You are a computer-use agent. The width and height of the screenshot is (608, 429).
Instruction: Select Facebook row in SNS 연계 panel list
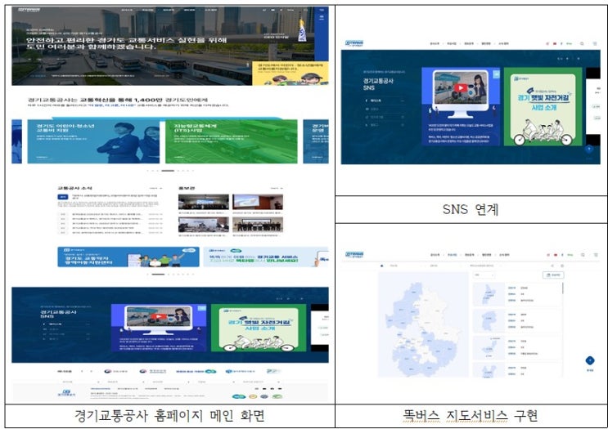point(385,101)
